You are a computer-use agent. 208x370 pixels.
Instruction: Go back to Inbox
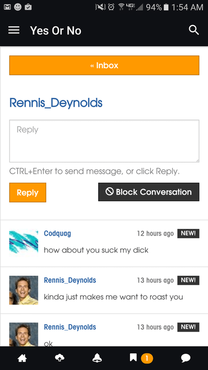click(104, 66)
